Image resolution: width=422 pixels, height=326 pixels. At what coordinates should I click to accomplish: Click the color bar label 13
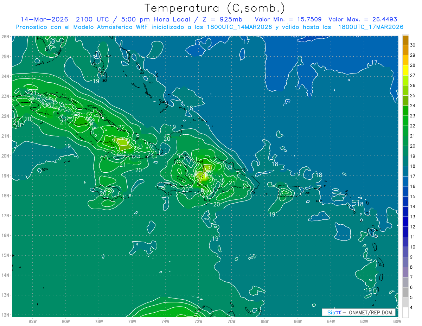[413, 217]
